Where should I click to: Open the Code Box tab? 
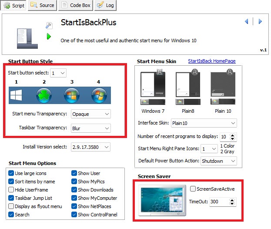tap(76, 5)
